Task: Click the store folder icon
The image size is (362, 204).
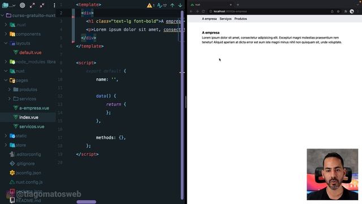Action: tap(12, 145)
